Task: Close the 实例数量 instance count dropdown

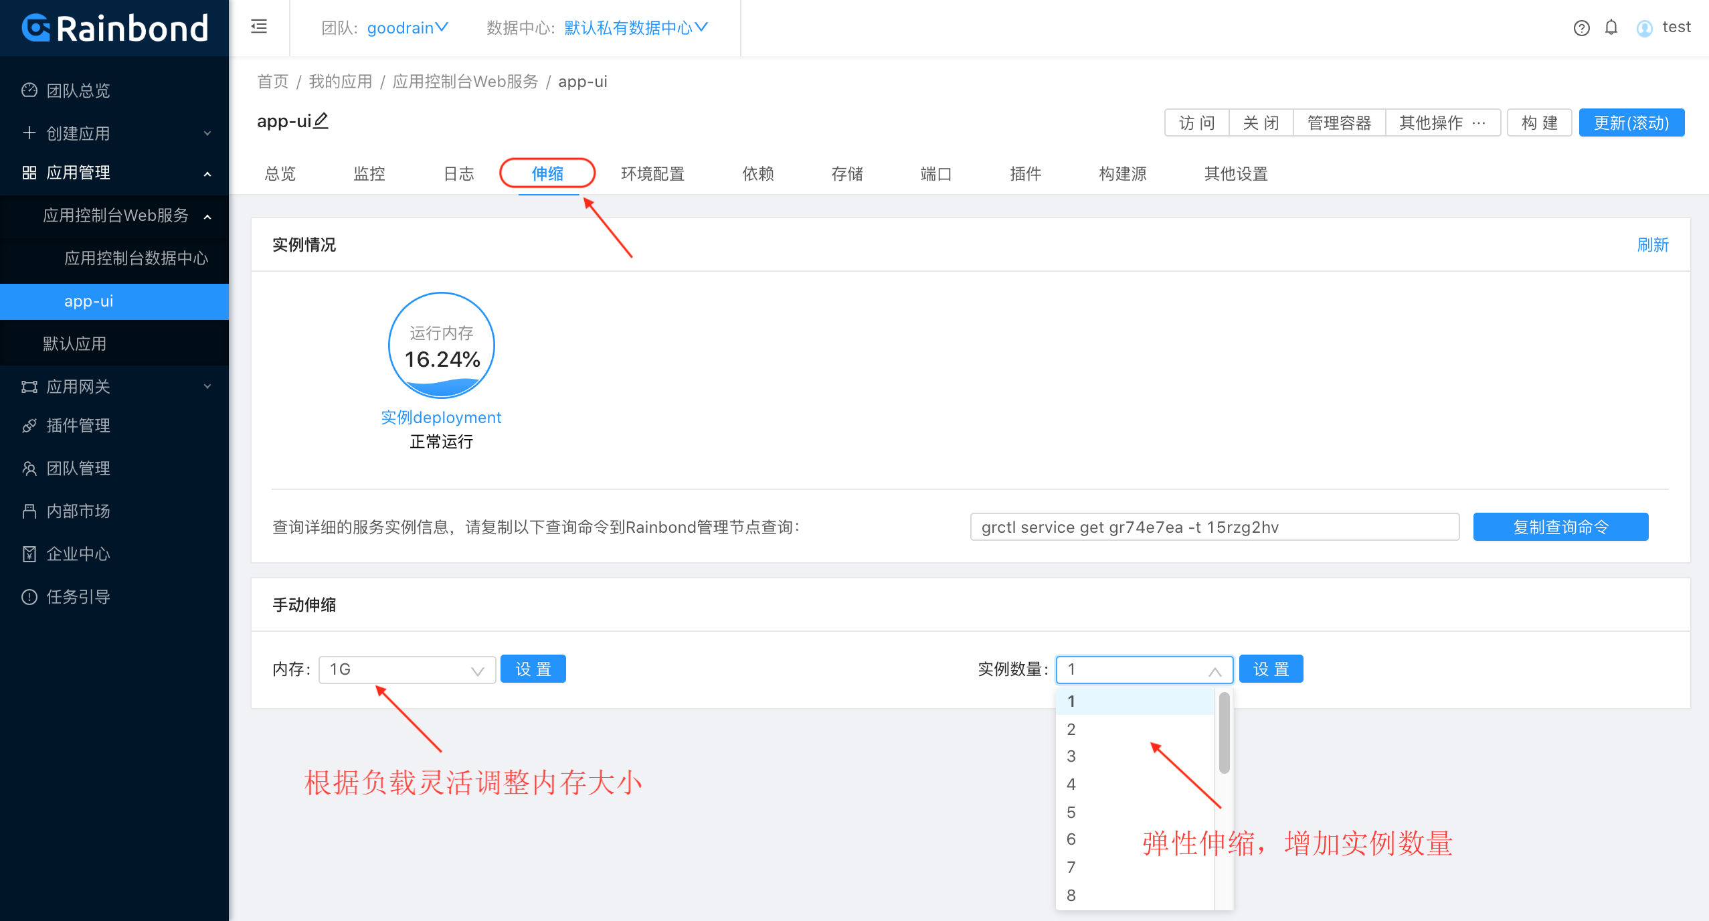Action: point(1144,669)
